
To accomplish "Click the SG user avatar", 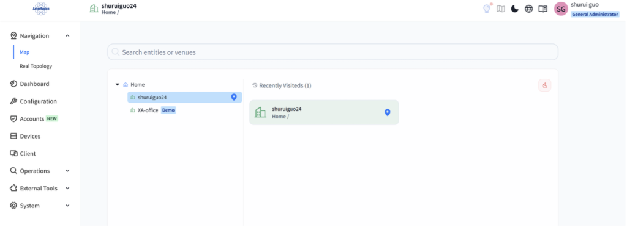I will 561,9.
